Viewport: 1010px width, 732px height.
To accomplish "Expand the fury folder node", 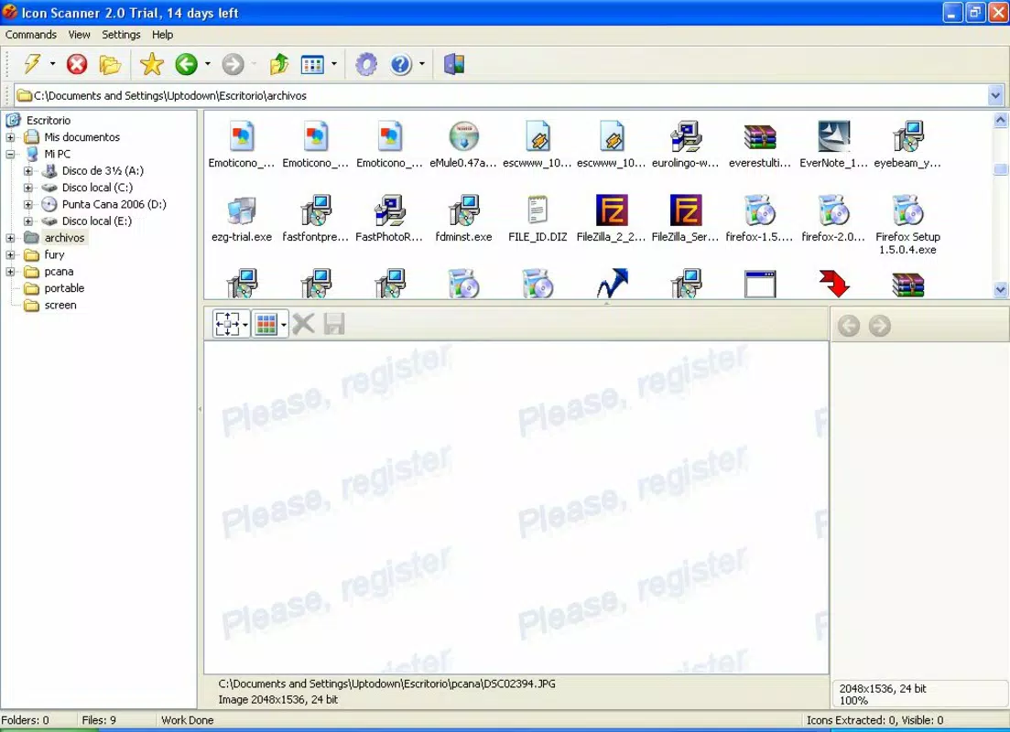I will point(10,255).
